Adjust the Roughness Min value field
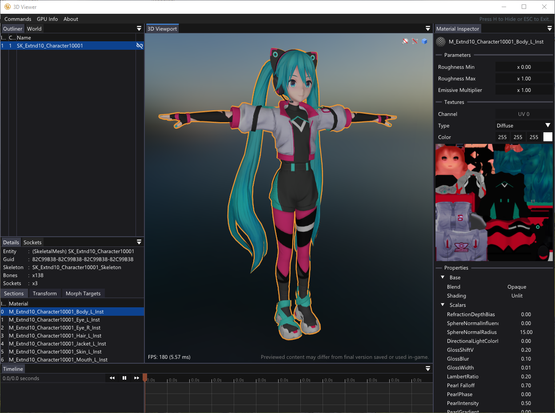Image resolution: width=555 pixels, height=413 pixels. click(524, 67)
